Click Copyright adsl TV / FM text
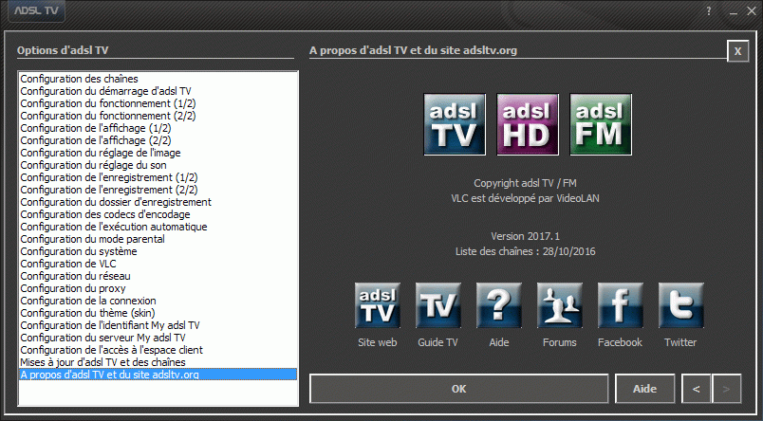This screenshot has width=763, height=421. pos(525,183)
